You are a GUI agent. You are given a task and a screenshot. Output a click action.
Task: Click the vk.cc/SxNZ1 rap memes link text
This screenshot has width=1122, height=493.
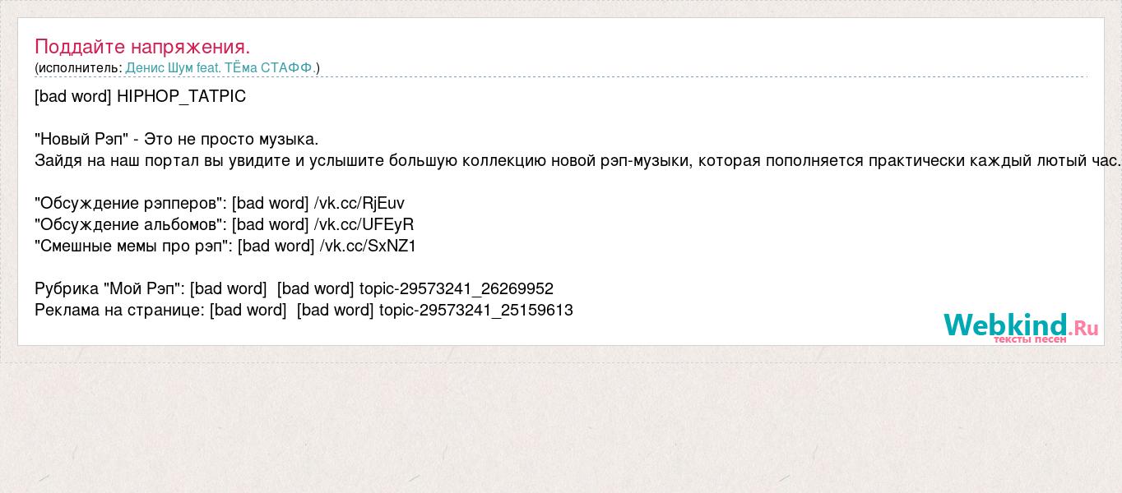pyautogui.click(x=368, y=246)
